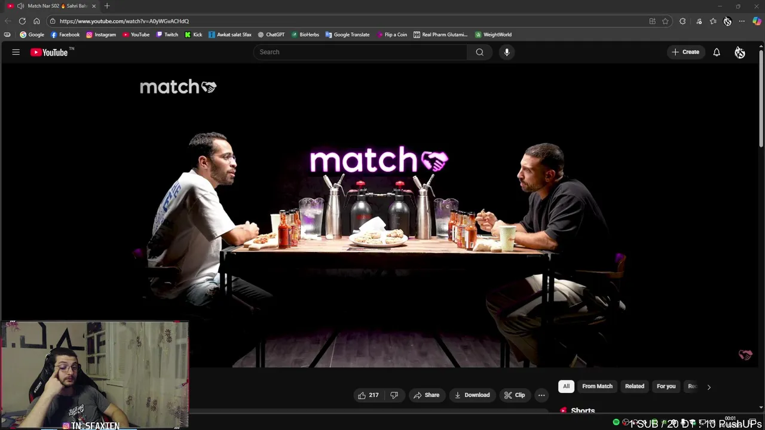Open Kick bookmark
This screenshot has height=430, width=765.
coord(194,35)
